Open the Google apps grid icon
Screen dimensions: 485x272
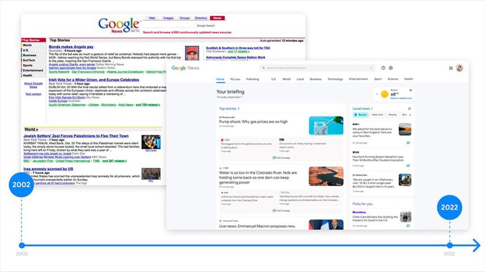point(451,68)
